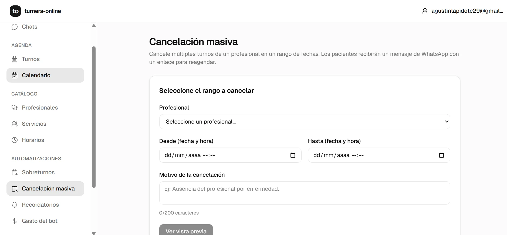The width and height of the screenshot is (507, 235).
Task: Click the Turnos calendar grid icon
Action: tap(15, 59)
